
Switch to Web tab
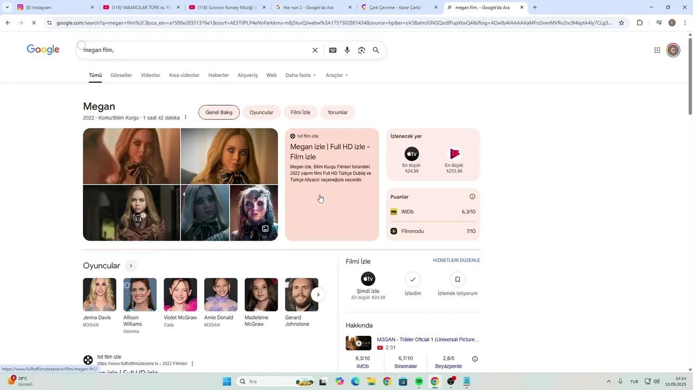271,75
